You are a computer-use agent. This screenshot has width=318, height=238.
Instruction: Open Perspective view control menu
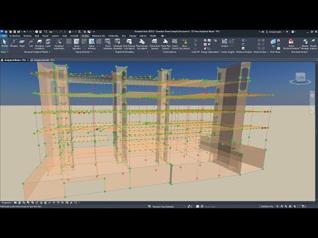7,202
